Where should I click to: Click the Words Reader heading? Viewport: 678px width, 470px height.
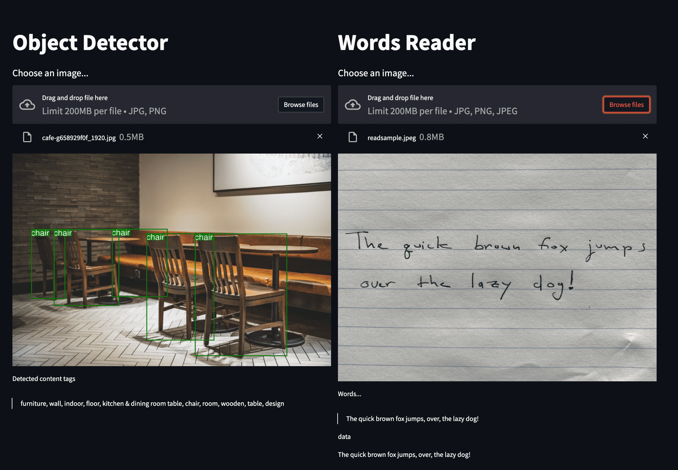pyautogui.click(x=407, y=42)
